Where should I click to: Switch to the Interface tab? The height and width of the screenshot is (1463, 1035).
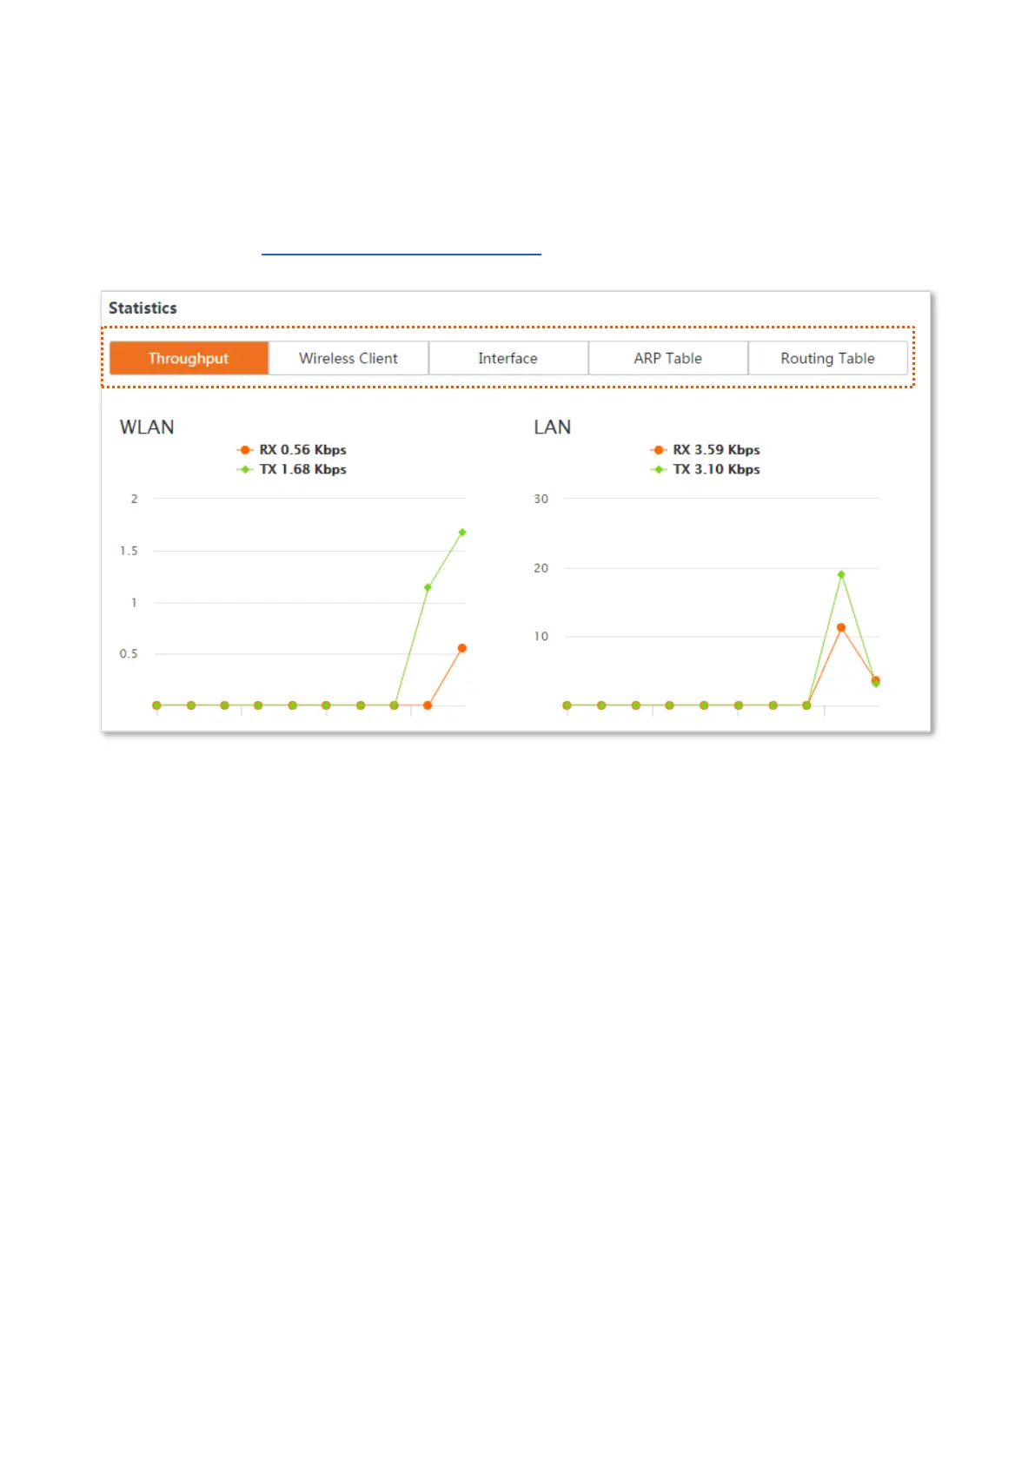(x=508, y=358)
